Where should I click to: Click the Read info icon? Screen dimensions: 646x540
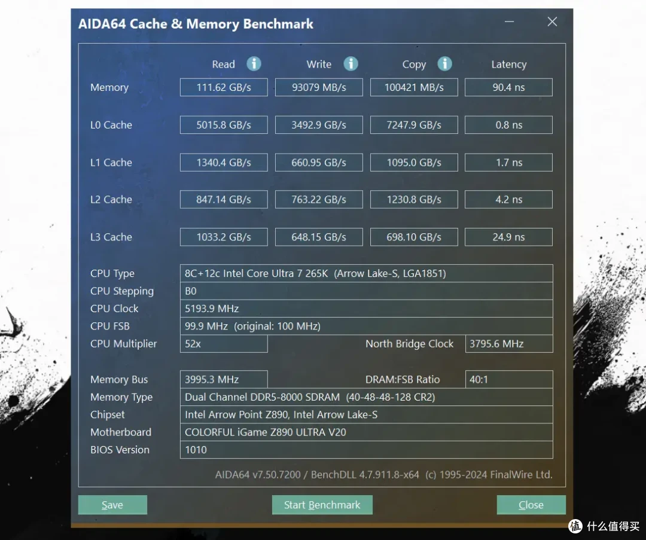254,64
